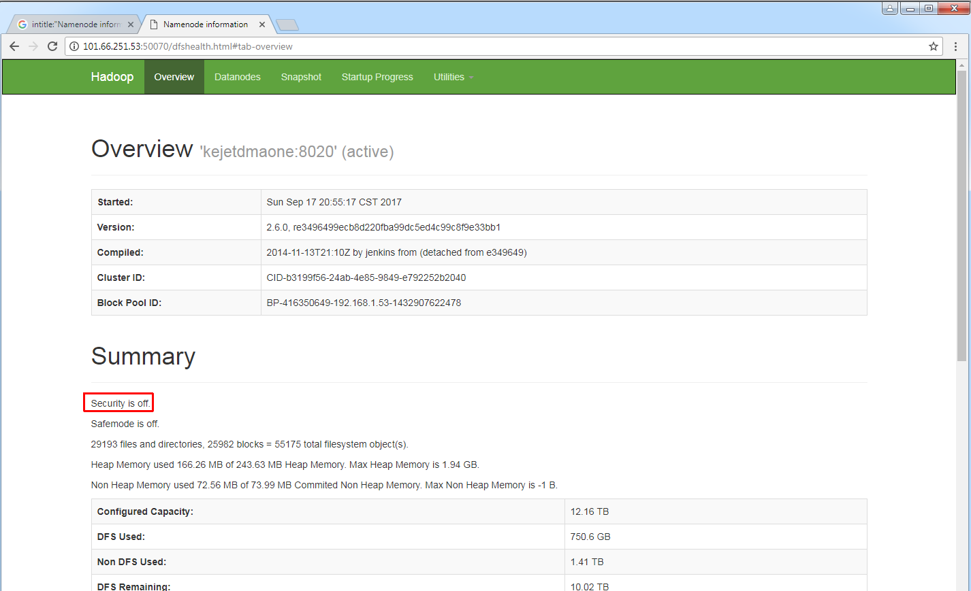
Task: View site information icon in address bar
Action: click(74, 46)
